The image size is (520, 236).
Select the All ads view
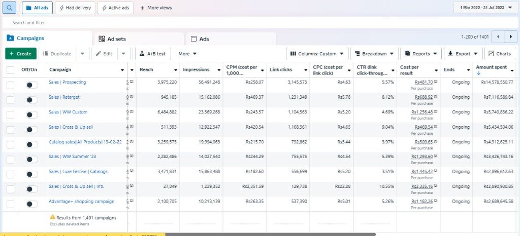pos(37,8)
